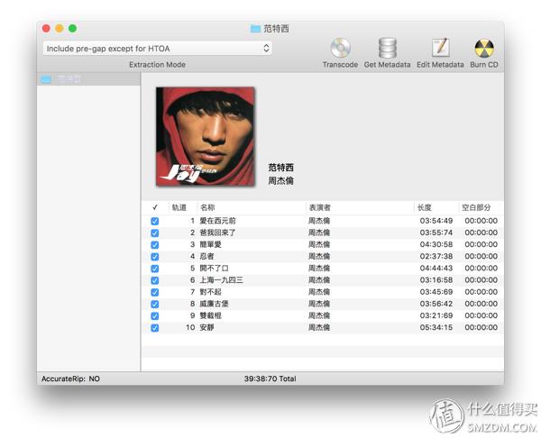
Task: Click the 39:38:70 Total status text
Action: click(x=270, y=379)
